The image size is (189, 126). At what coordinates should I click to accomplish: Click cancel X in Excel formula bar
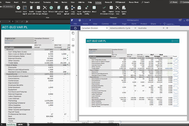pos(17,22)
